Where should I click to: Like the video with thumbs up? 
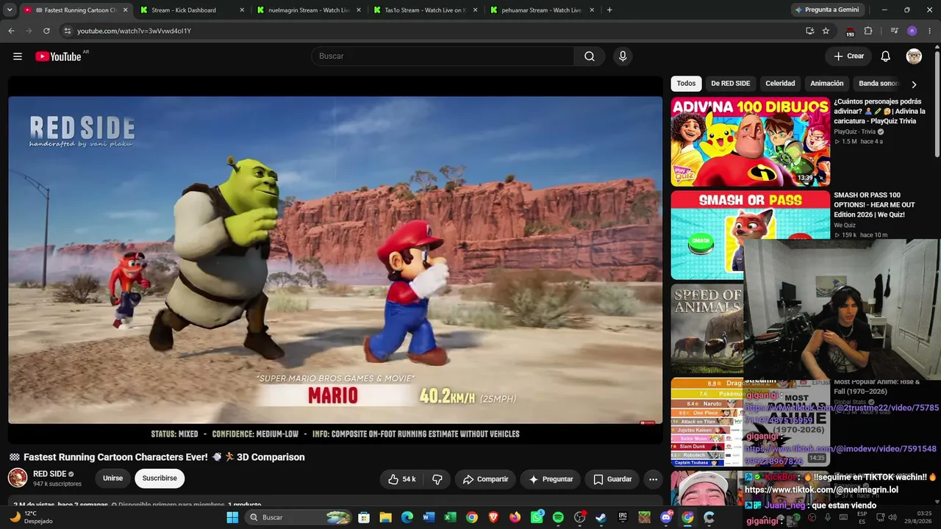(402, 479)
